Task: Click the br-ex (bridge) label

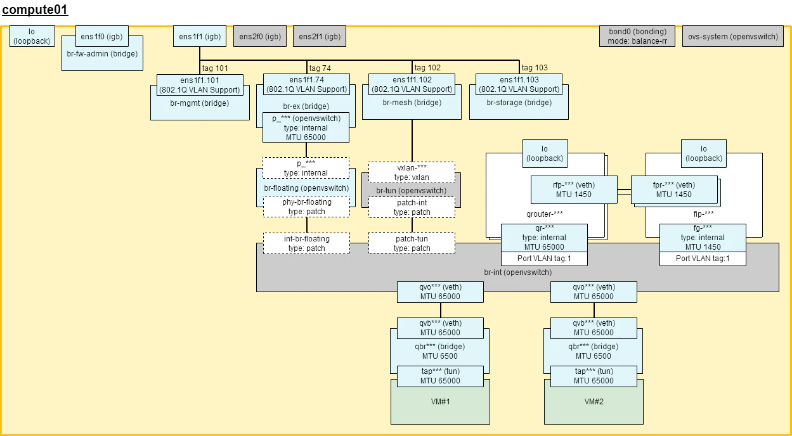Action: (306, 106)
